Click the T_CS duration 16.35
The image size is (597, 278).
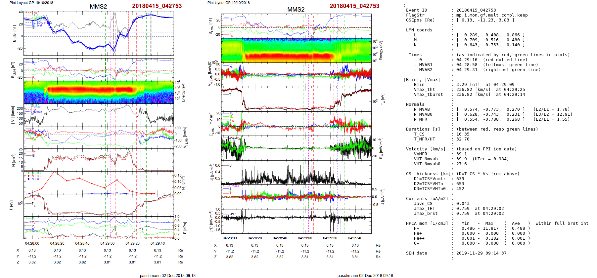(x=463, y=134)
